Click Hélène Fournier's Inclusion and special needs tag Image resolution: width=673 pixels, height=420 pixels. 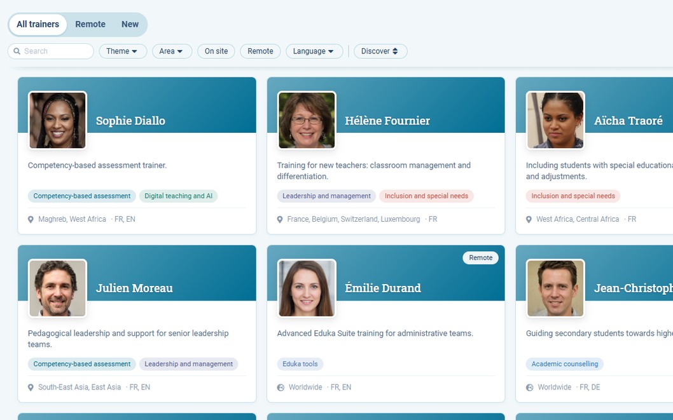point(426,196)
